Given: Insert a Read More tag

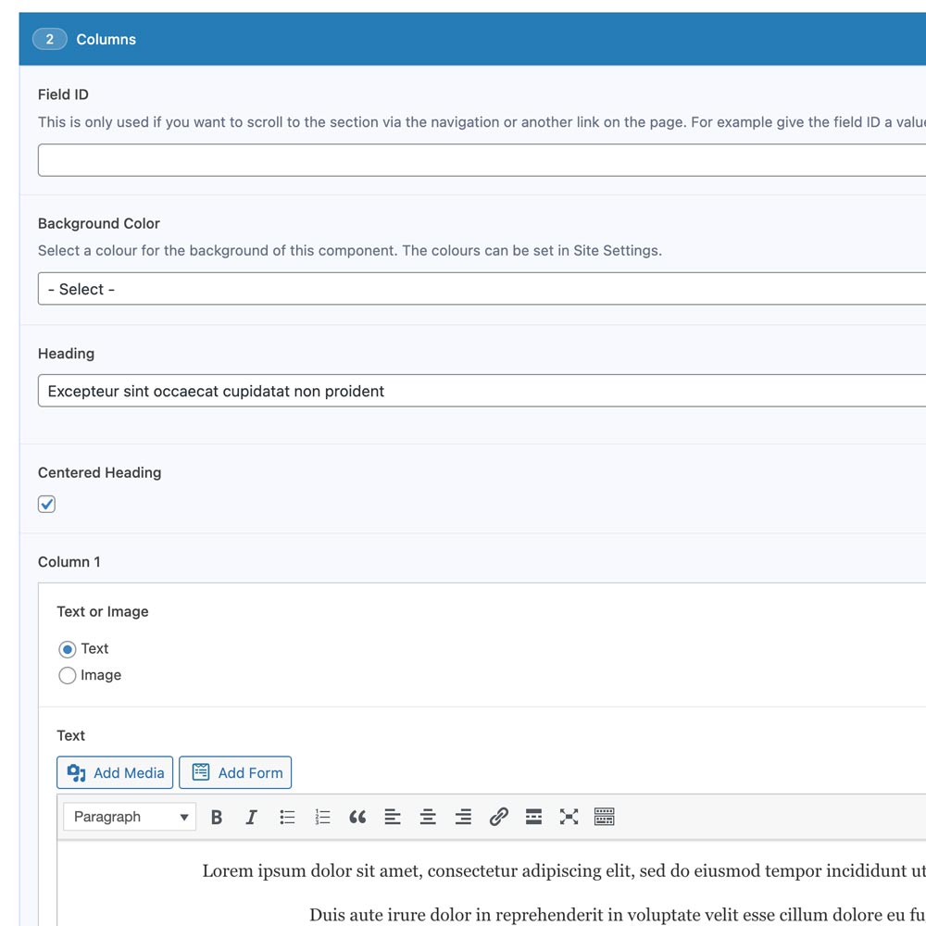Looking at the screenshot, I should click(533, 817).
